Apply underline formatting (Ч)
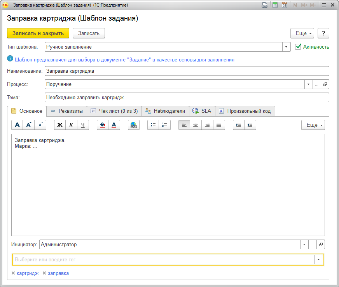The width and height of the screenshot is (339, 287). (83, 125)
